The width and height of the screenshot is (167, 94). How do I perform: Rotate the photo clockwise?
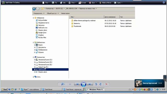click(100, 84)
